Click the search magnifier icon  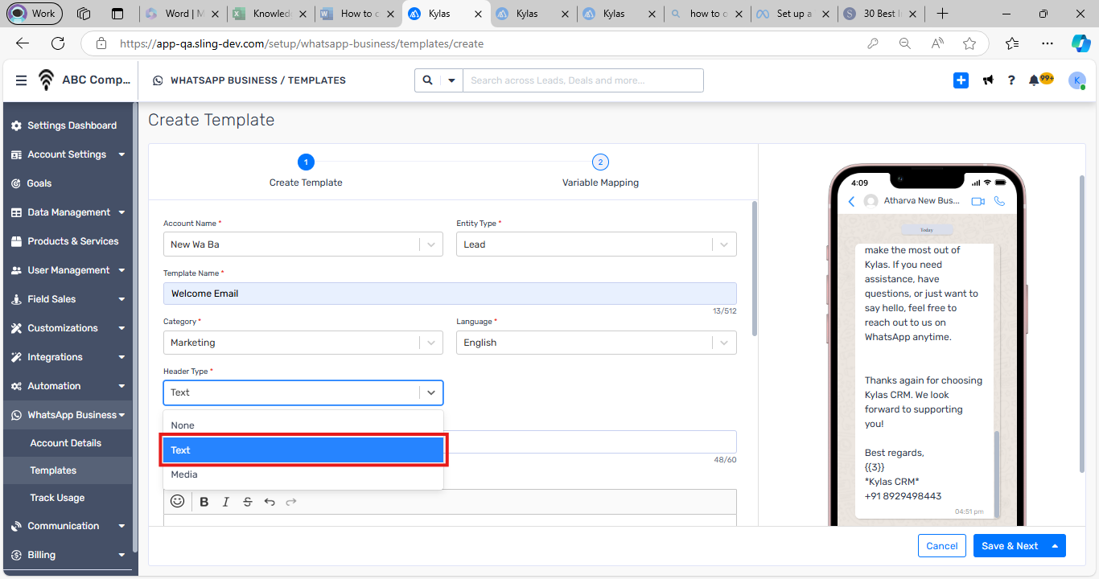coord(427,80)
